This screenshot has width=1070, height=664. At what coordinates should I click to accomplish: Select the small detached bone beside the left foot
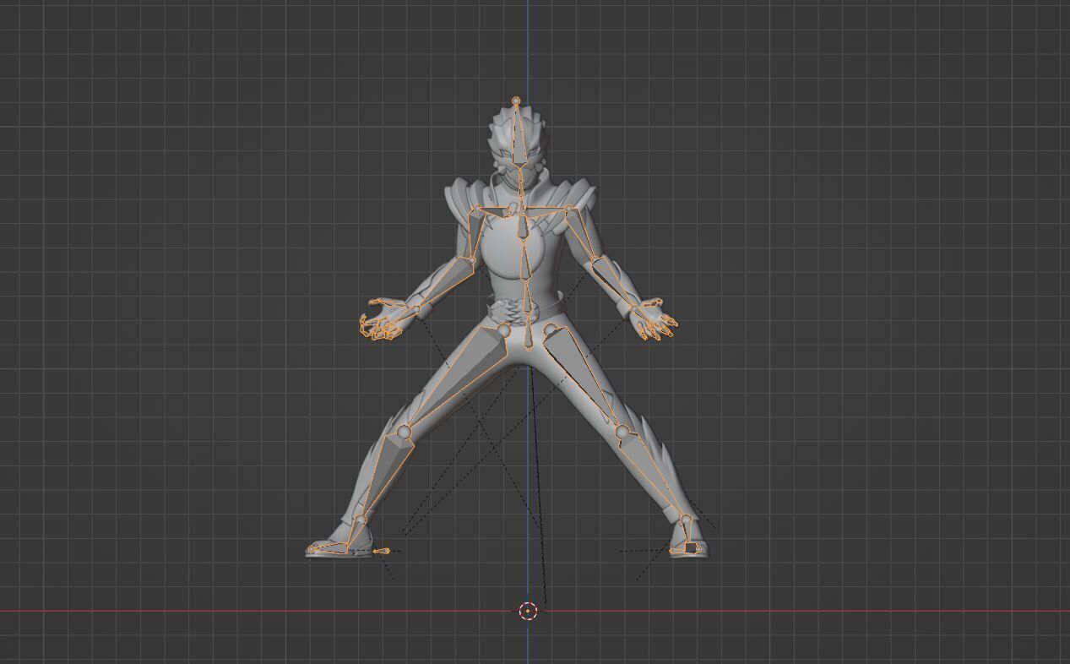381,552
